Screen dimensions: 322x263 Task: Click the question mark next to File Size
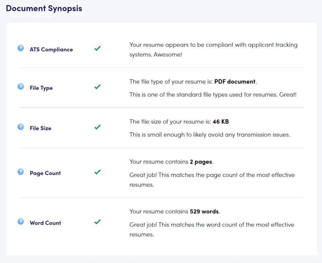(x=21, y=127)
